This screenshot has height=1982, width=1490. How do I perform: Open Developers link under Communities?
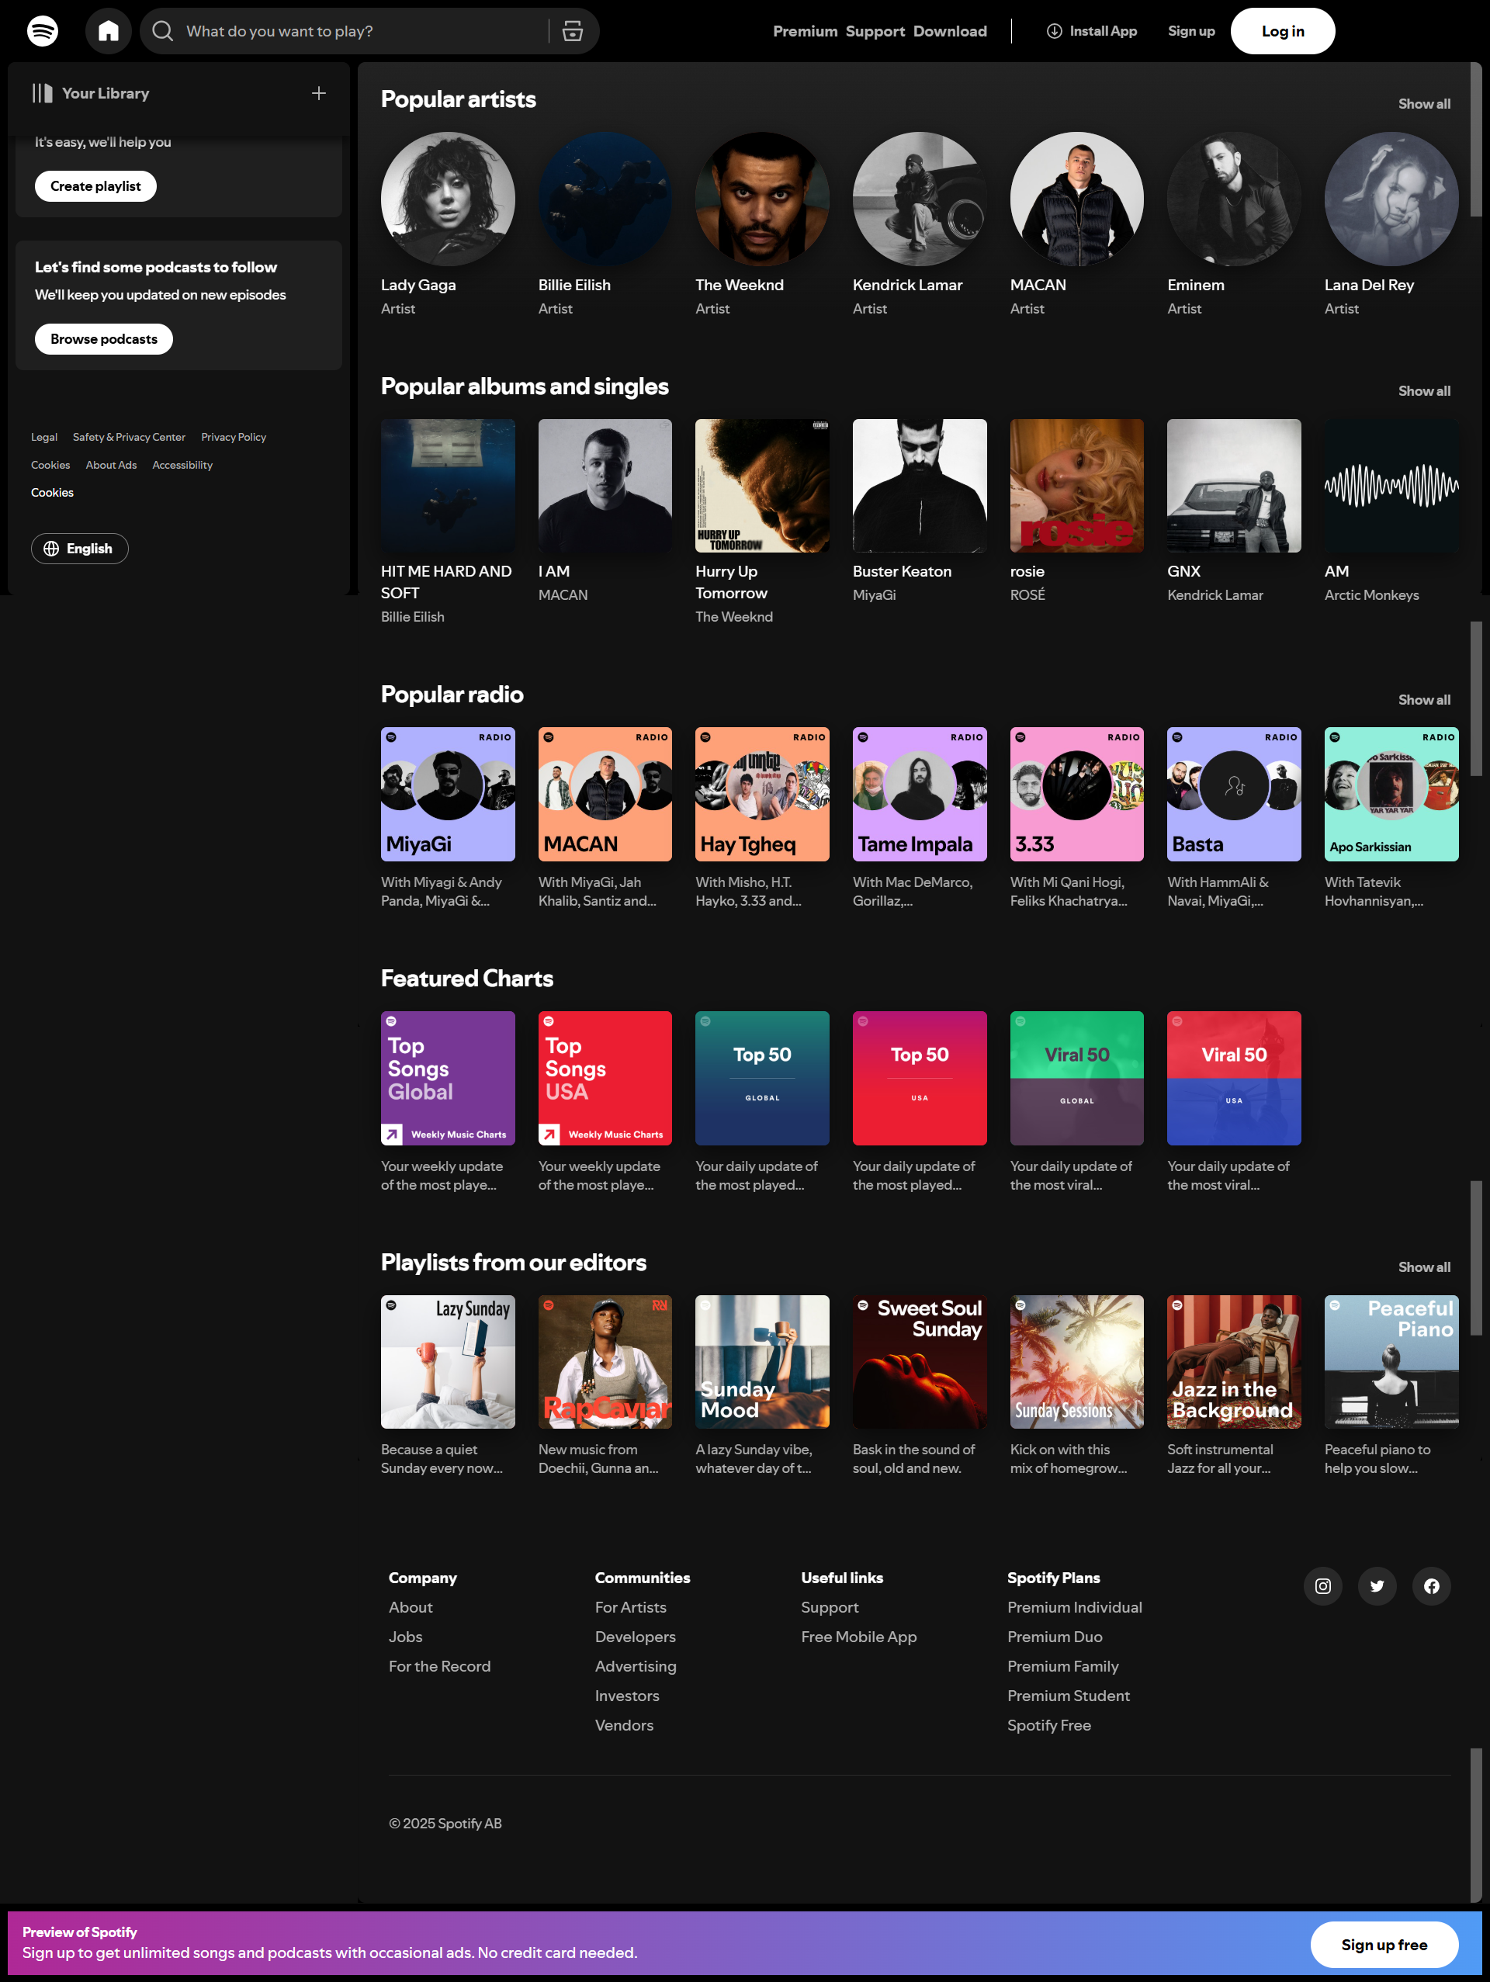636,1637
